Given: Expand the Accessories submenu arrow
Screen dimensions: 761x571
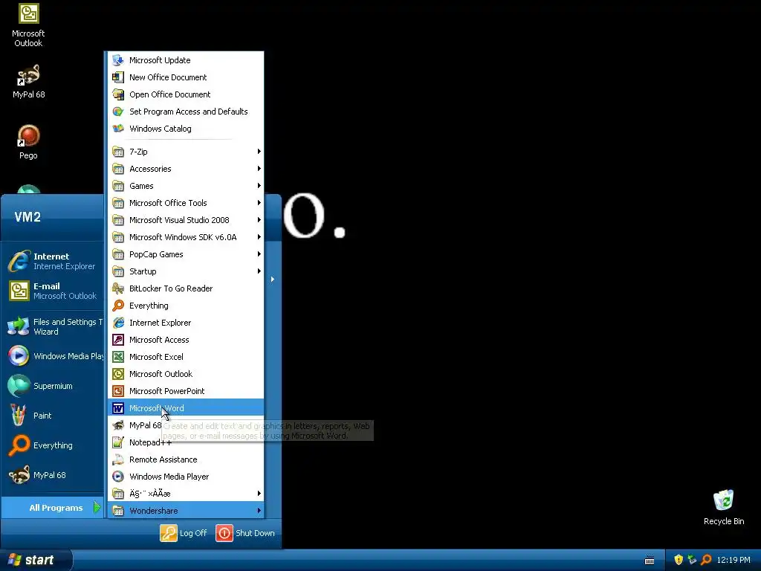Looking at the screenshot, I should [x=259, y=169].
